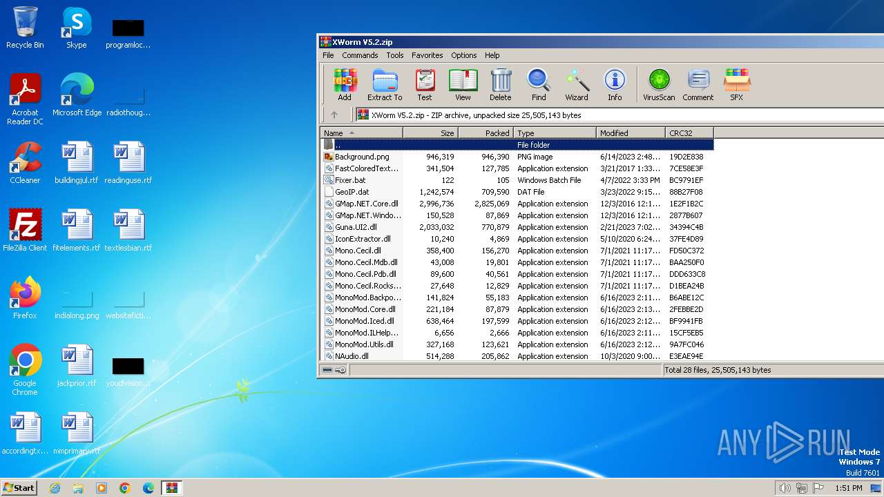The height and width of the screenshot is (497, 884).
Task: Click the SFX toolbar icon
Action: [737, 85]
